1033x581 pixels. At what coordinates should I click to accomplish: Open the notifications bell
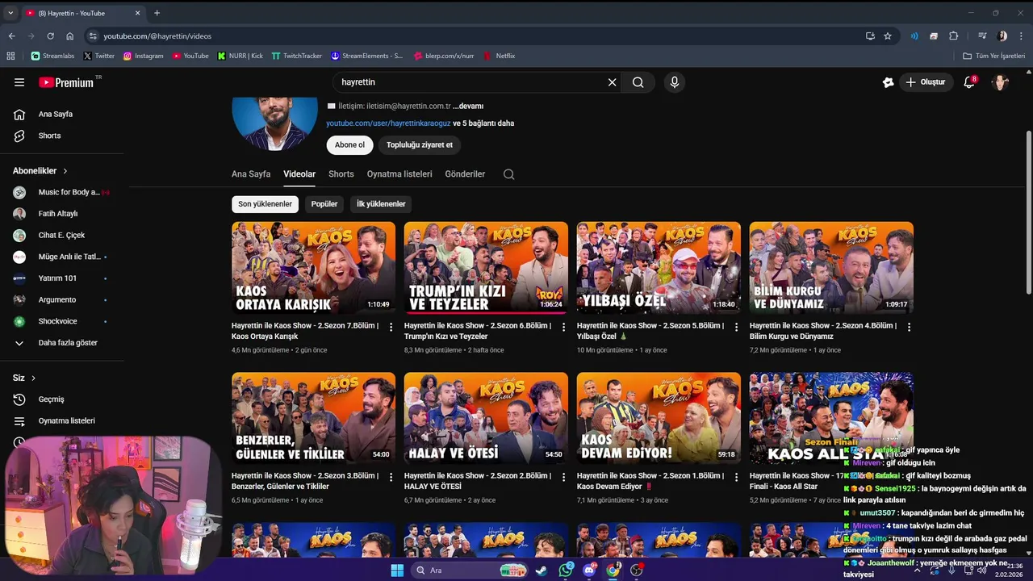pos(969,82)
